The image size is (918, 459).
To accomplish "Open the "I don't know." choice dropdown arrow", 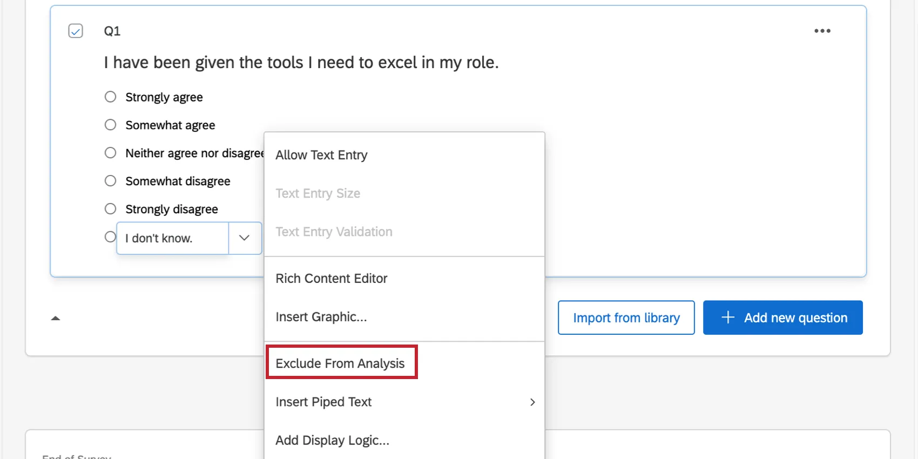I will click(245, 238).
